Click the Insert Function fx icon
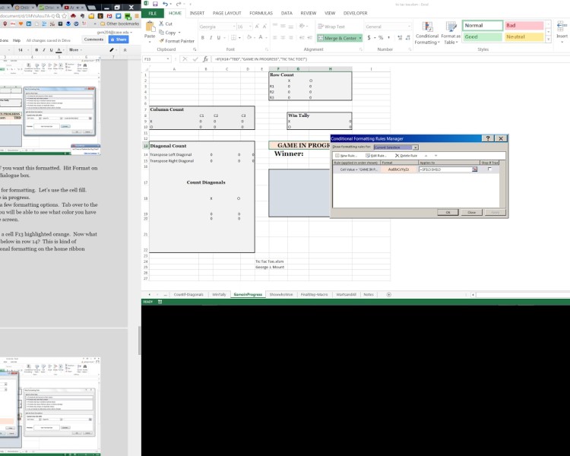The image size is (570, 456). [x=205, y=59]
